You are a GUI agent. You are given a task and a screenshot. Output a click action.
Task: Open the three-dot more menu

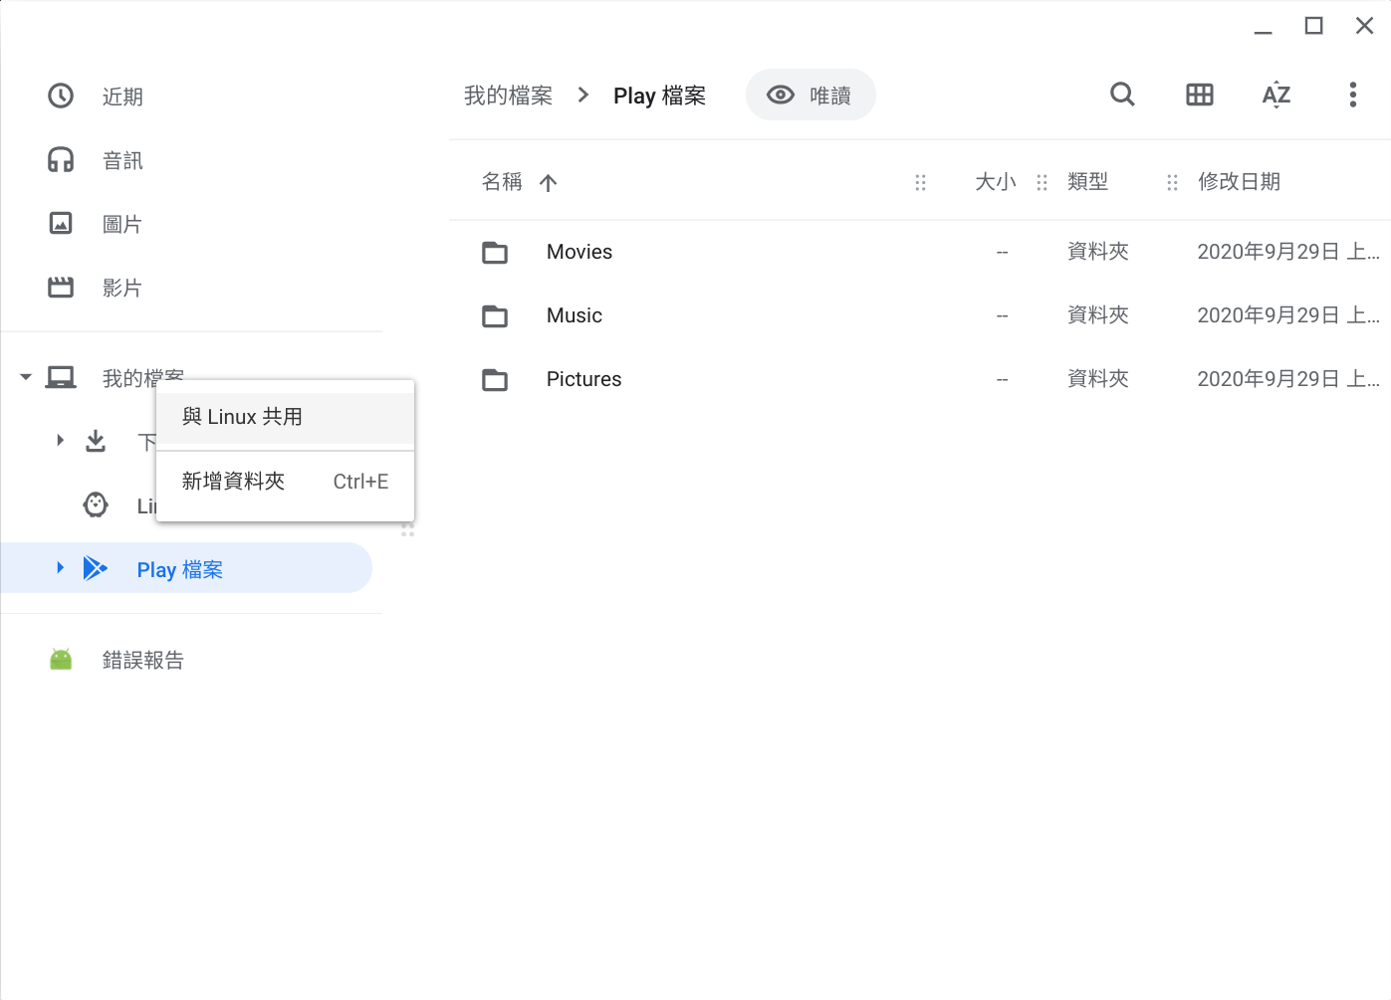(1352, 95)
